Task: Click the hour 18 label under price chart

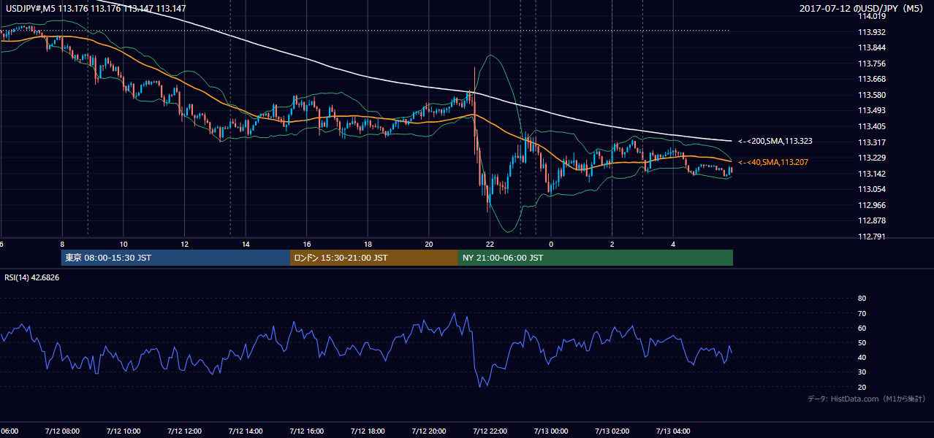Action: coord(368,244)
